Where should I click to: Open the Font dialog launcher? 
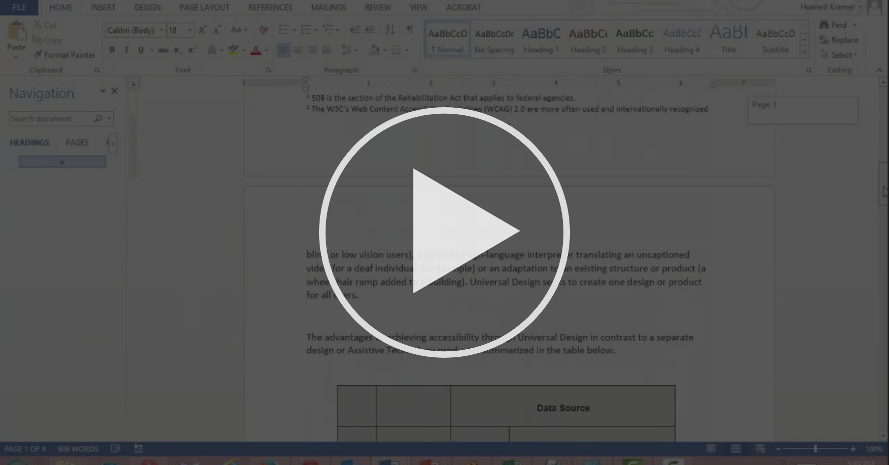(x=268, y=70)
